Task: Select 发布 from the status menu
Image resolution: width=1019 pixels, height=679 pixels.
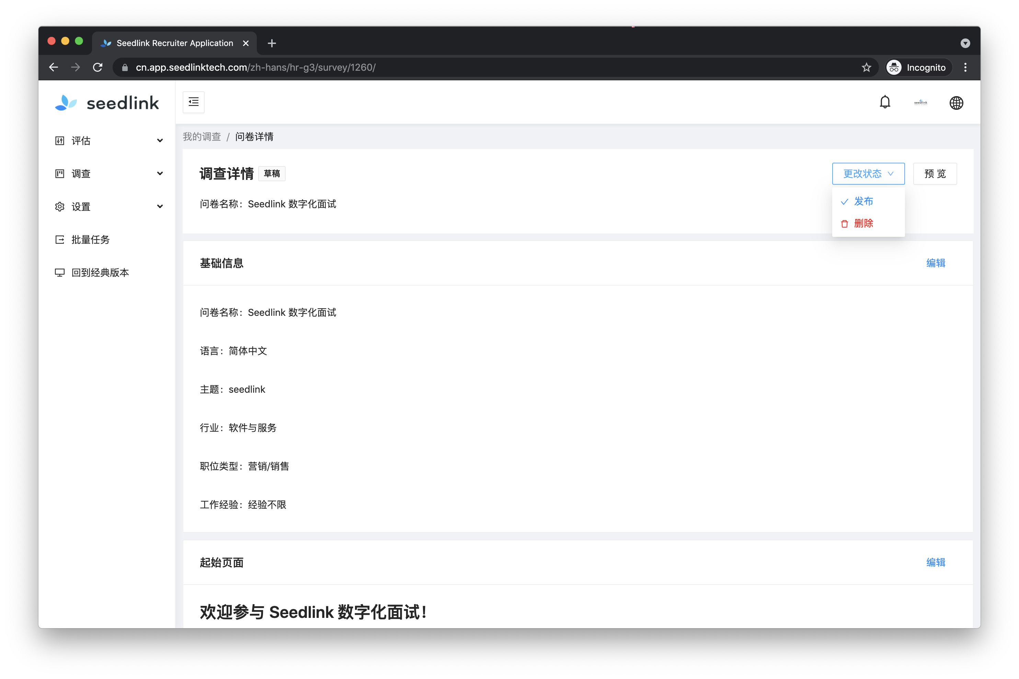Action: [x=868, y=202]
